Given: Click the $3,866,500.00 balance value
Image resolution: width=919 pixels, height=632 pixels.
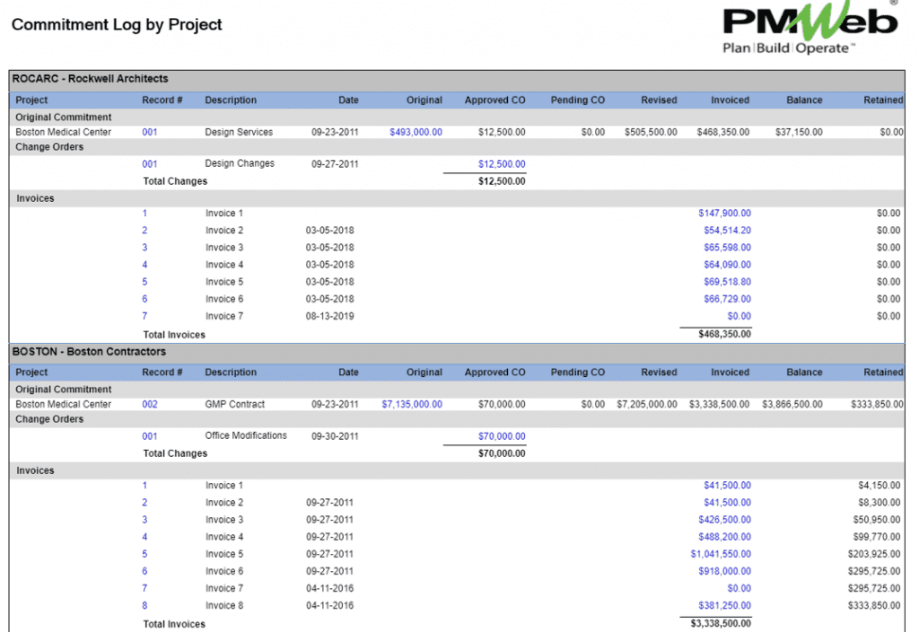Looking at the screenshot, I should coord(792,405).
